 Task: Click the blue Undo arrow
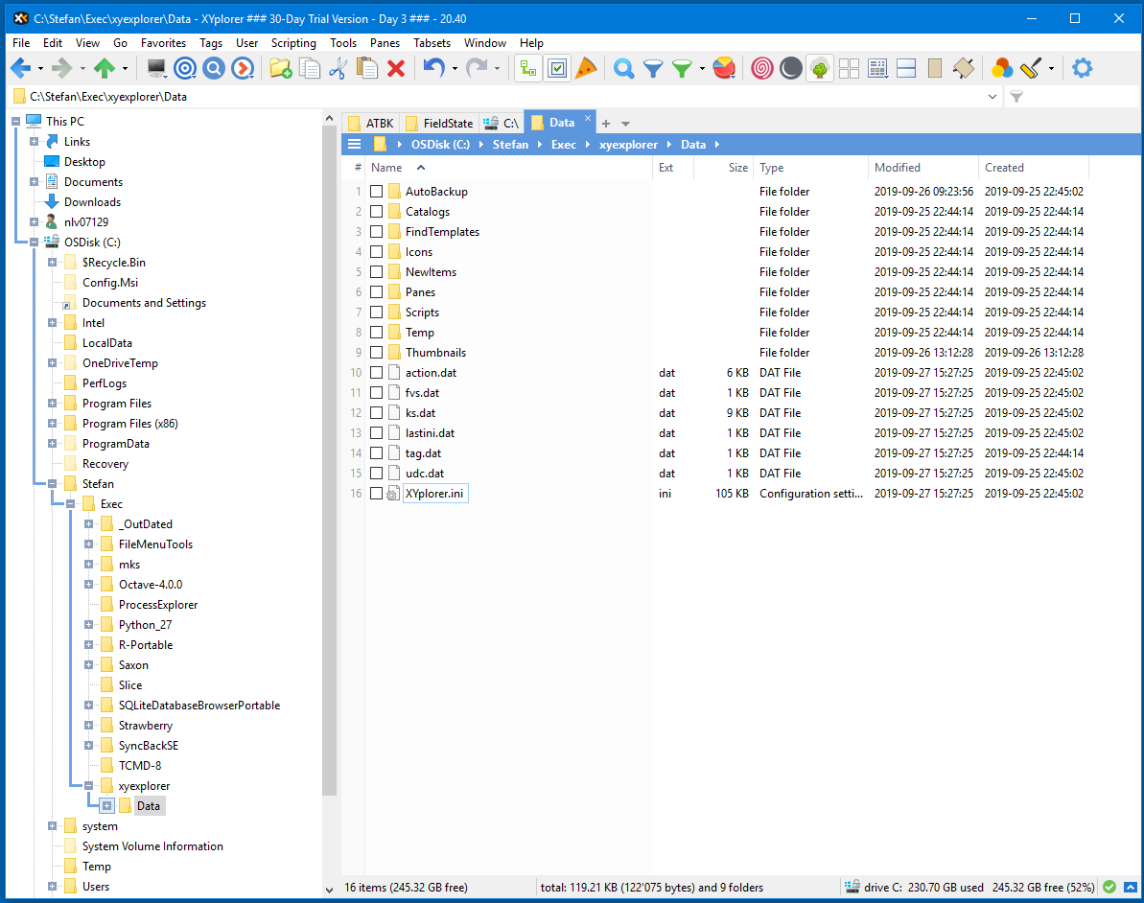pos(433,68)
